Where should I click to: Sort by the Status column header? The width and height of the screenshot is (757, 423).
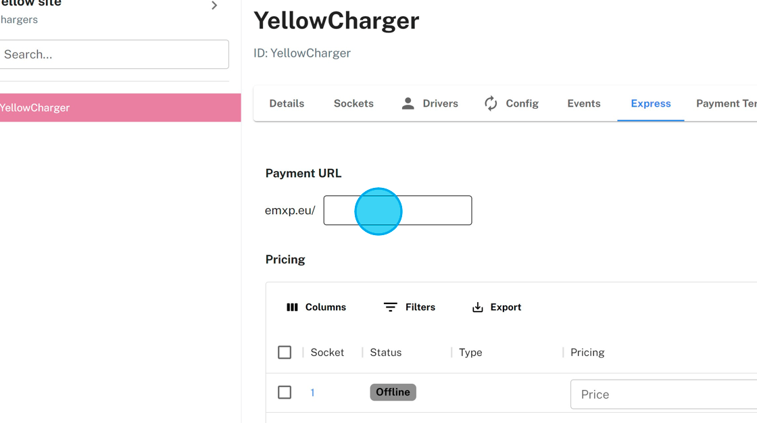[x=385, y=352]
